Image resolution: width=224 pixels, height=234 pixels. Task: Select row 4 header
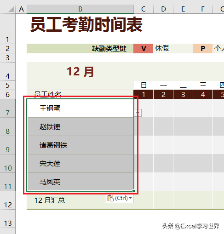[x=7, y=72]
